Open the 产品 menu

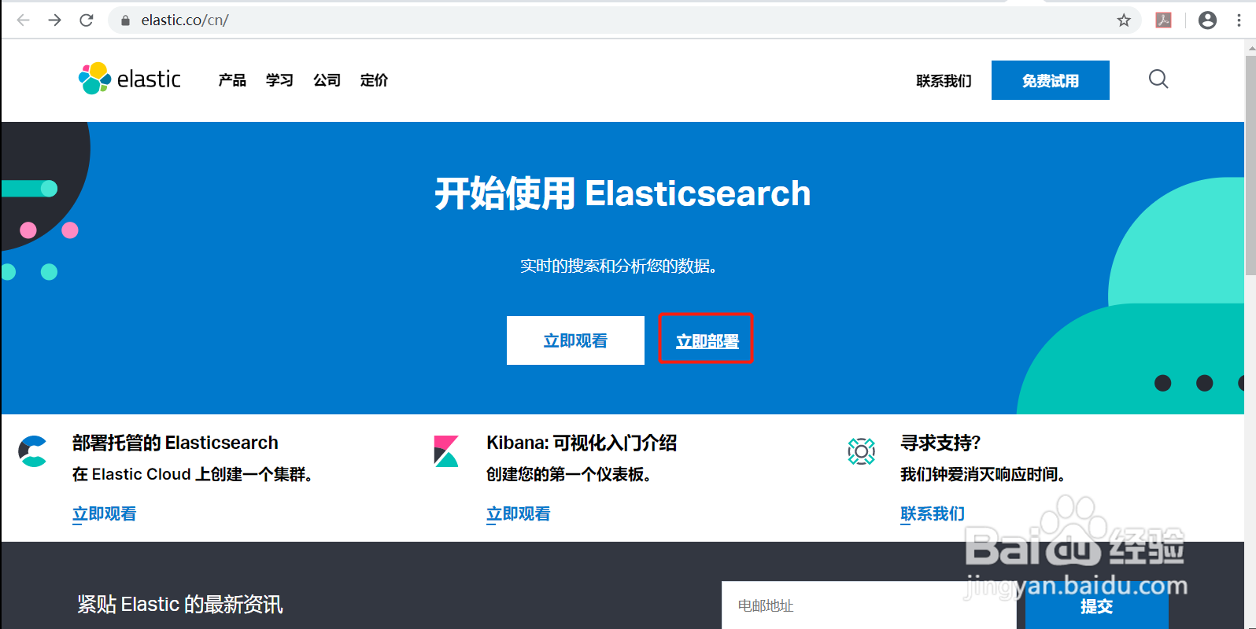232,80
